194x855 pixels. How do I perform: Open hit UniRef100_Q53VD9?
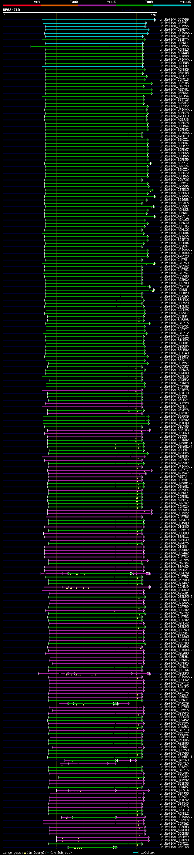coord(174,20)
